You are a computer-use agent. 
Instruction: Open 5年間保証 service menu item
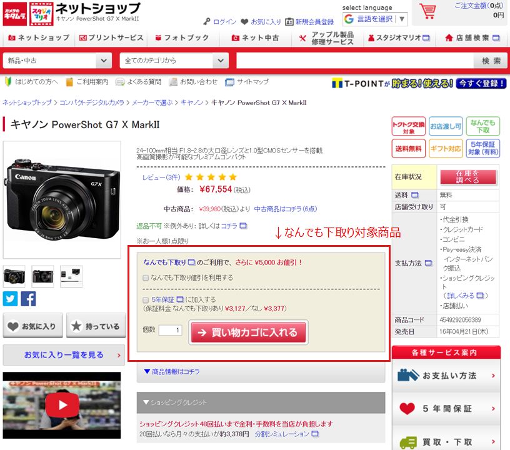446,409
